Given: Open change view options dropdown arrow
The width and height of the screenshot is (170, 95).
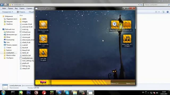Looking at the screenshot, I should (159, 12).
